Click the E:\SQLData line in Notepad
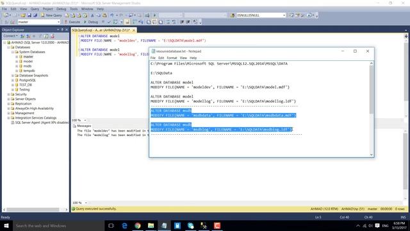Viewport: 410px width, 231px height. coord(161,73)
